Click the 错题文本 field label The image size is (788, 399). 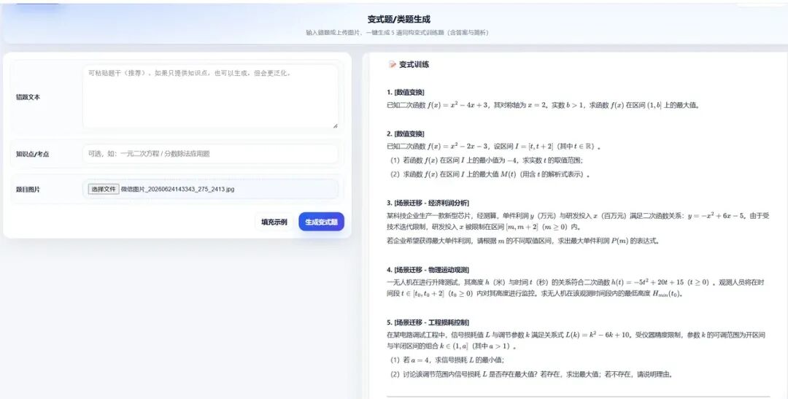(28, 97)
